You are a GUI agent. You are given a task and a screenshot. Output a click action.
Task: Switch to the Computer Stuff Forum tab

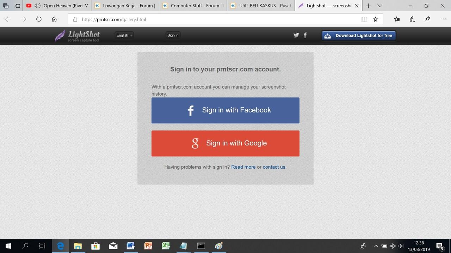[x=193, y=6]
